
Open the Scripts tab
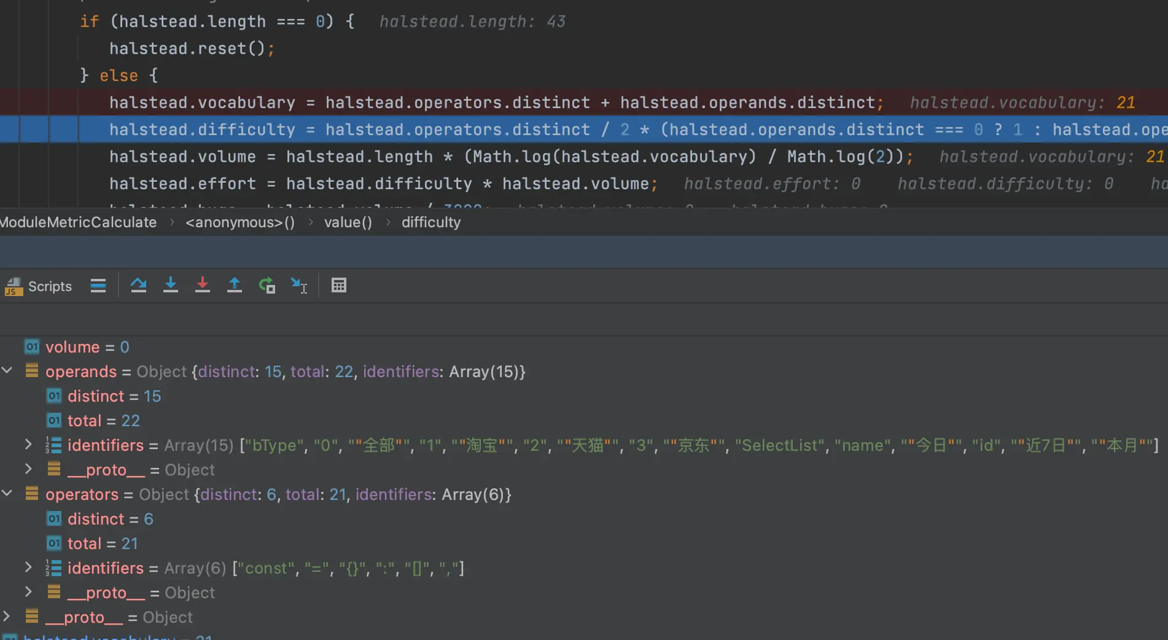point(39,286)
